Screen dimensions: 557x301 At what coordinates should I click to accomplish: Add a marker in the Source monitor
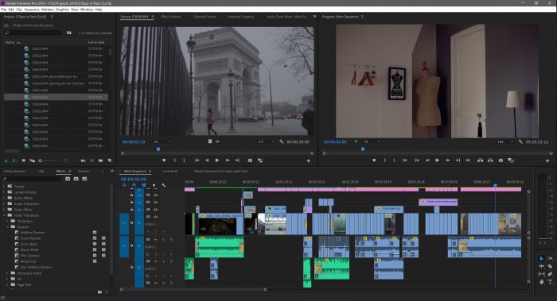(164, 160)
